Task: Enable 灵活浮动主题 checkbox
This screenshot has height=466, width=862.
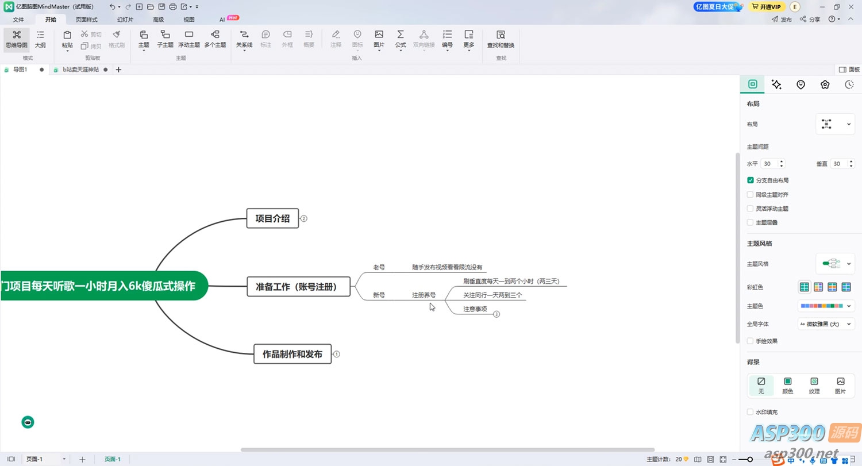Action: pyautogui.click(x=750, y=209)
